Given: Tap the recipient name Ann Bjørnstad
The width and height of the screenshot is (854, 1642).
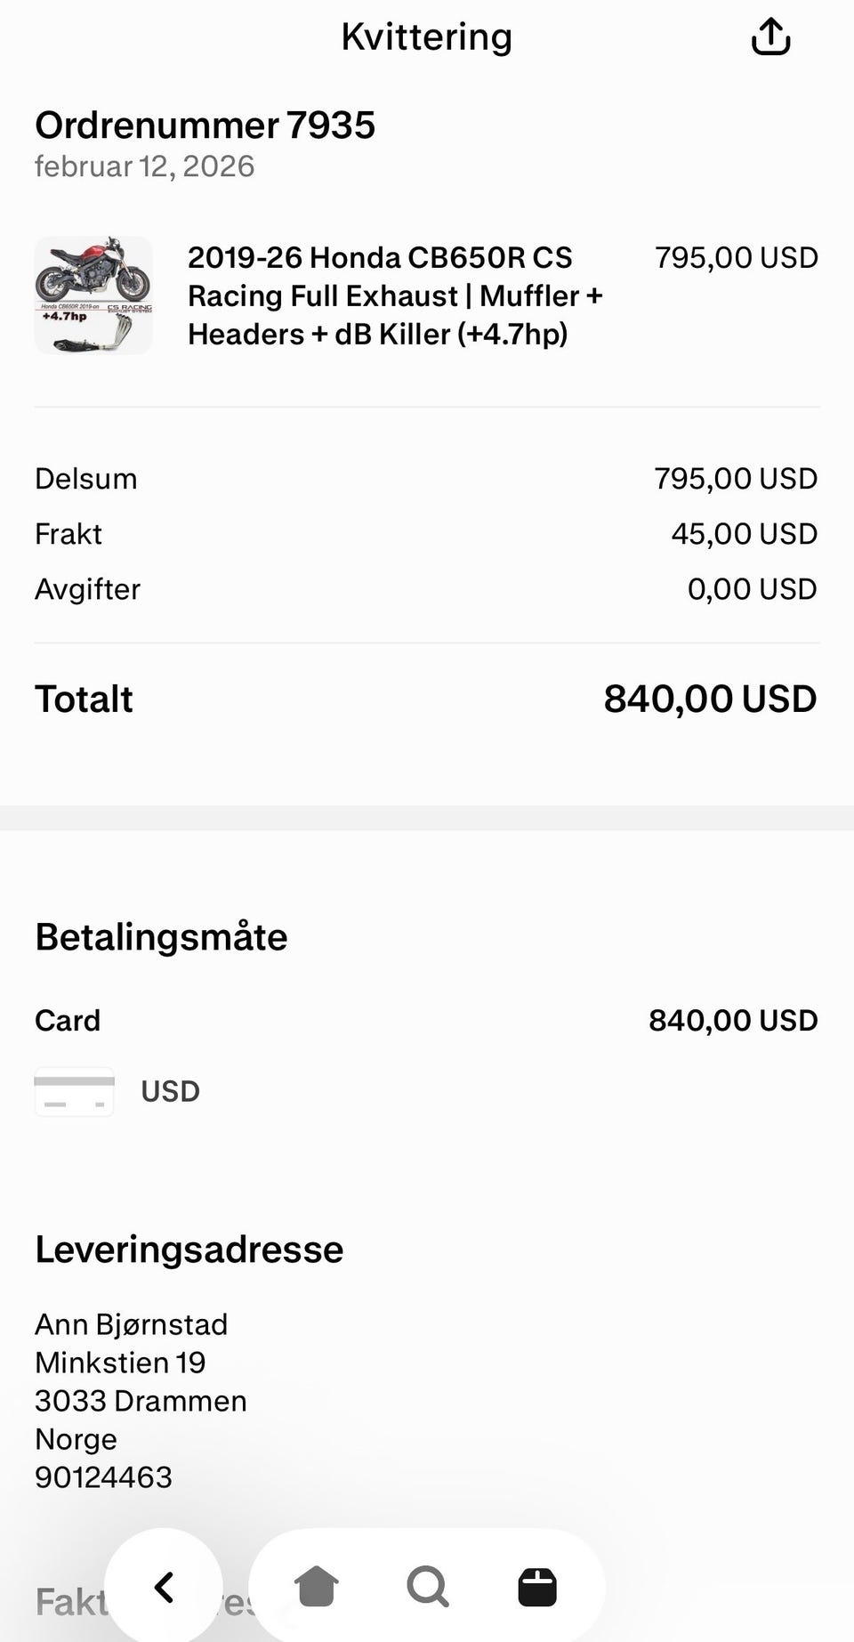Looking at the screenshot, I should [x=131, y=1324].
